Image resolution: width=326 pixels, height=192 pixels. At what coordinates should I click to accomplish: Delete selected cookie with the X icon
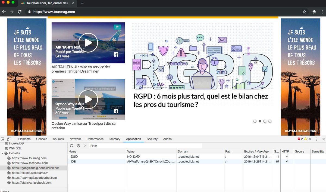click(x=85, y=146)
